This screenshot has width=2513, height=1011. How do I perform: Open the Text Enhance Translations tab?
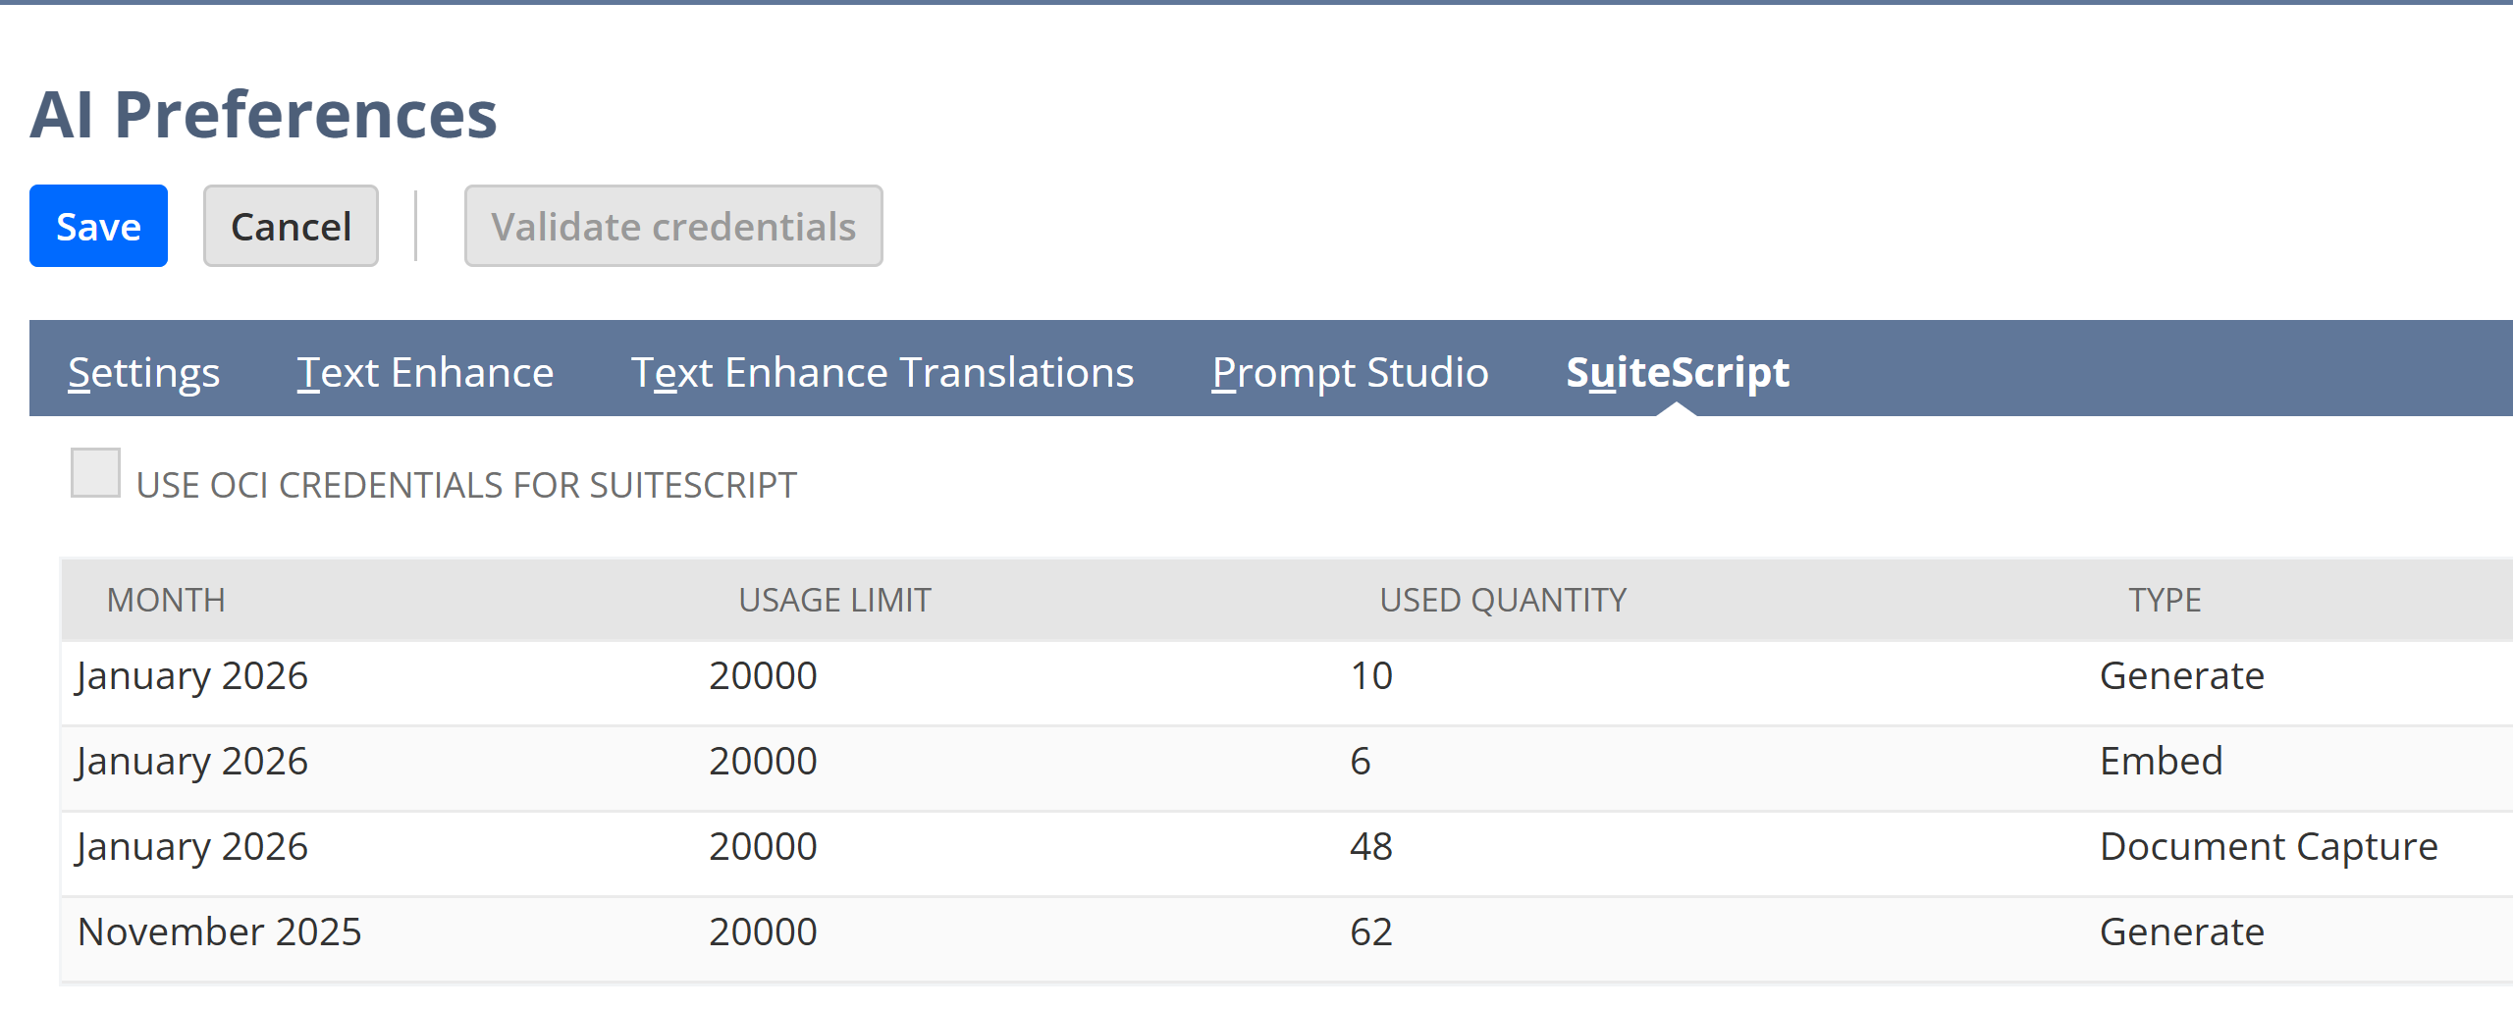pos(882,373)
